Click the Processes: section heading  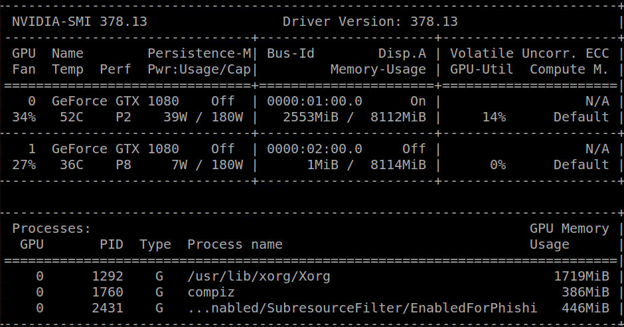click(x=52, y=228)
